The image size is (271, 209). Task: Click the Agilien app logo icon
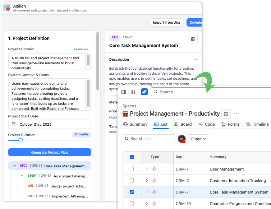coord(6,8)
